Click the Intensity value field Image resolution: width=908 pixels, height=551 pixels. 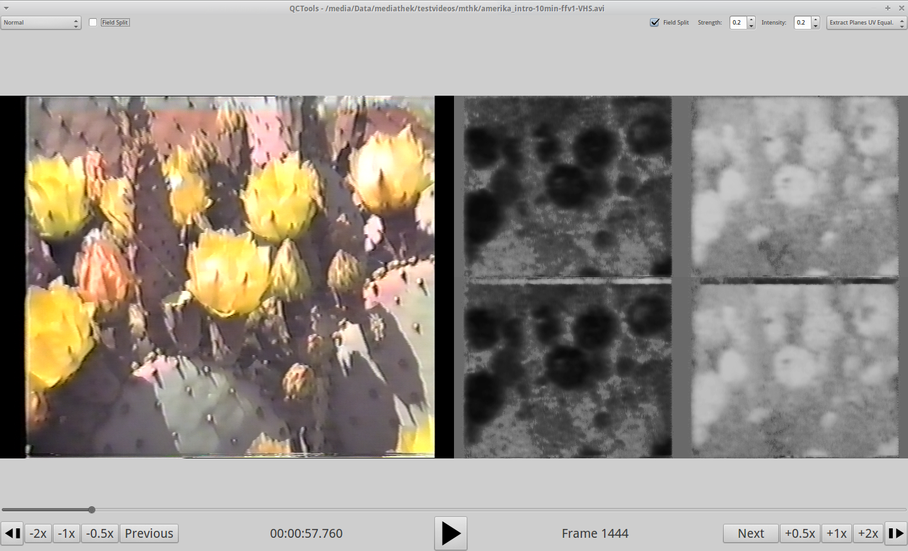(802, 23)
